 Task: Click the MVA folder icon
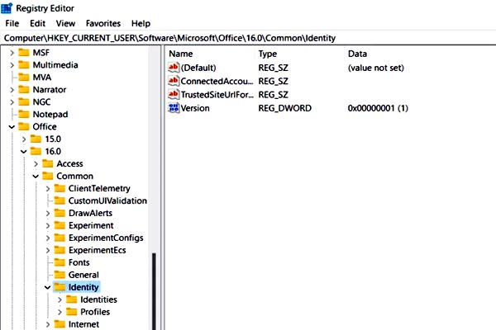tap(24, 77)
